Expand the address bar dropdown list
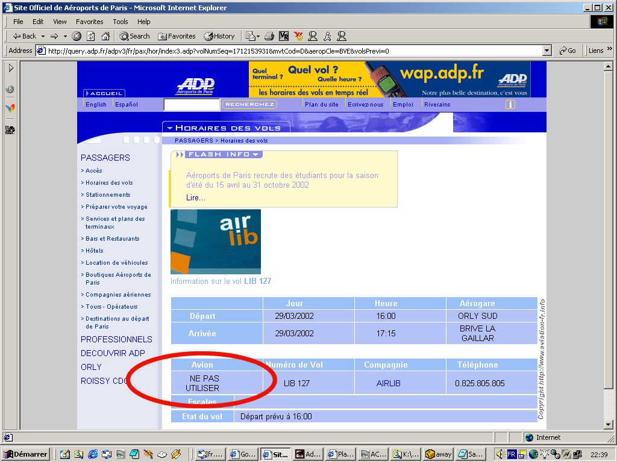Viewport: 617px width, 462px height. [547, 51]
